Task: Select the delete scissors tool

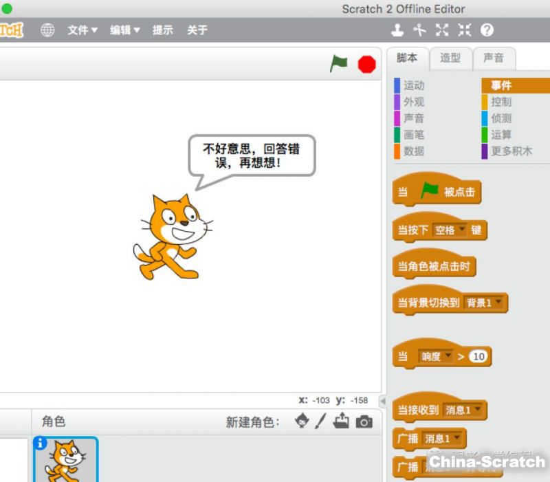Action: point(419,30)
